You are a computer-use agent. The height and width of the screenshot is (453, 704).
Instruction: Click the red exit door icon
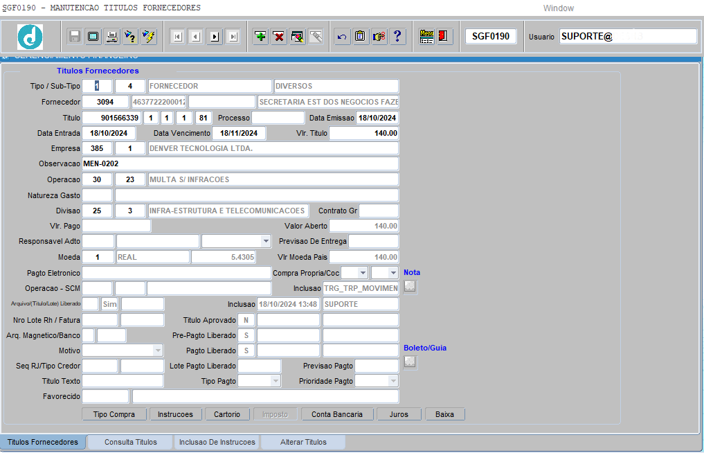pyautogui.click(x=444, y=37)
